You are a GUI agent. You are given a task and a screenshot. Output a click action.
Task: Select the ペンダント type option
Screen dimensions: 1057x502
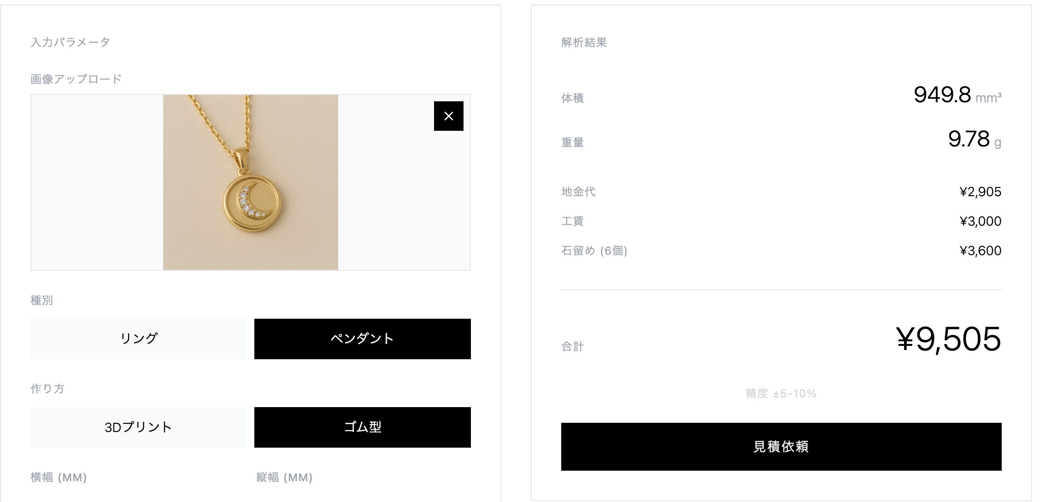tap(363, 339)
